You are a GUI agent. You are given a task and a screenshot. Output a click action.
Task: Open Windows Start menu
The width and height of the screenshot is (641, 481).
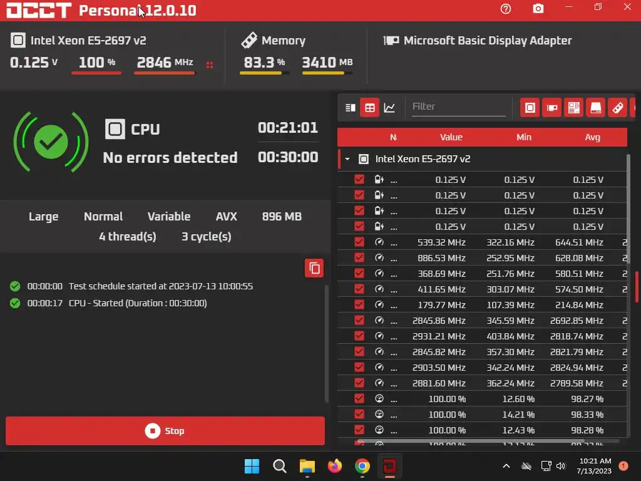pyautogui.click(x=252, y=466)
